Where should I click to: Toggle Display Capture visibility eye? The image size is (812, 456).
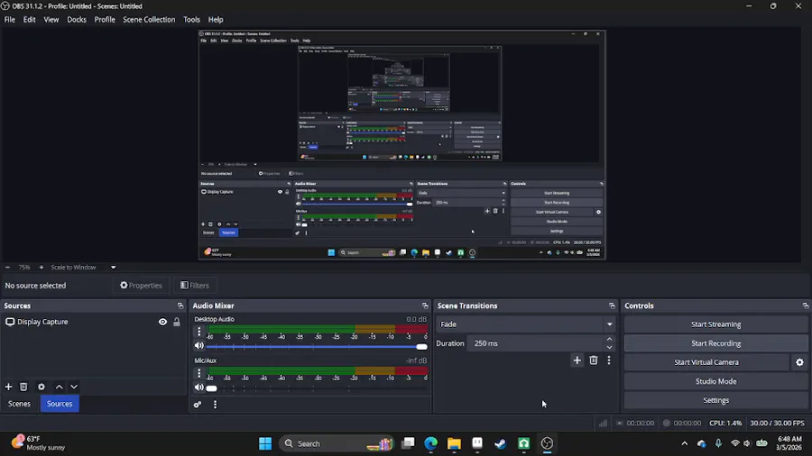pos(162,322)
